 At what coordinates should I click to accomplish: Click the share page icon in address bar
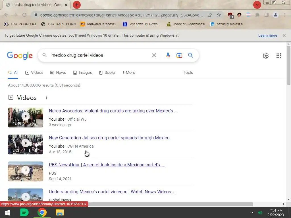tap(210, 15)
